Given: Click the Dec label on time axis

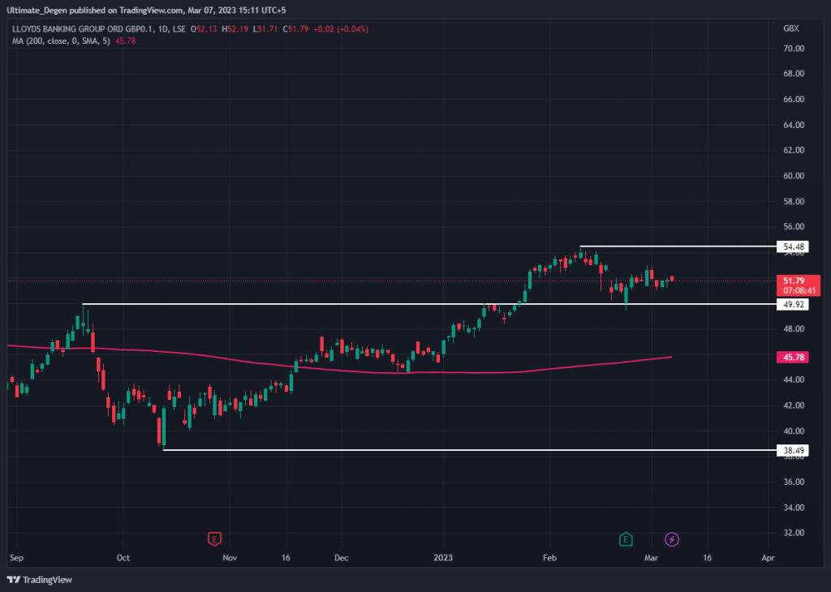Looking at the screenshot, I should (342, 558).
